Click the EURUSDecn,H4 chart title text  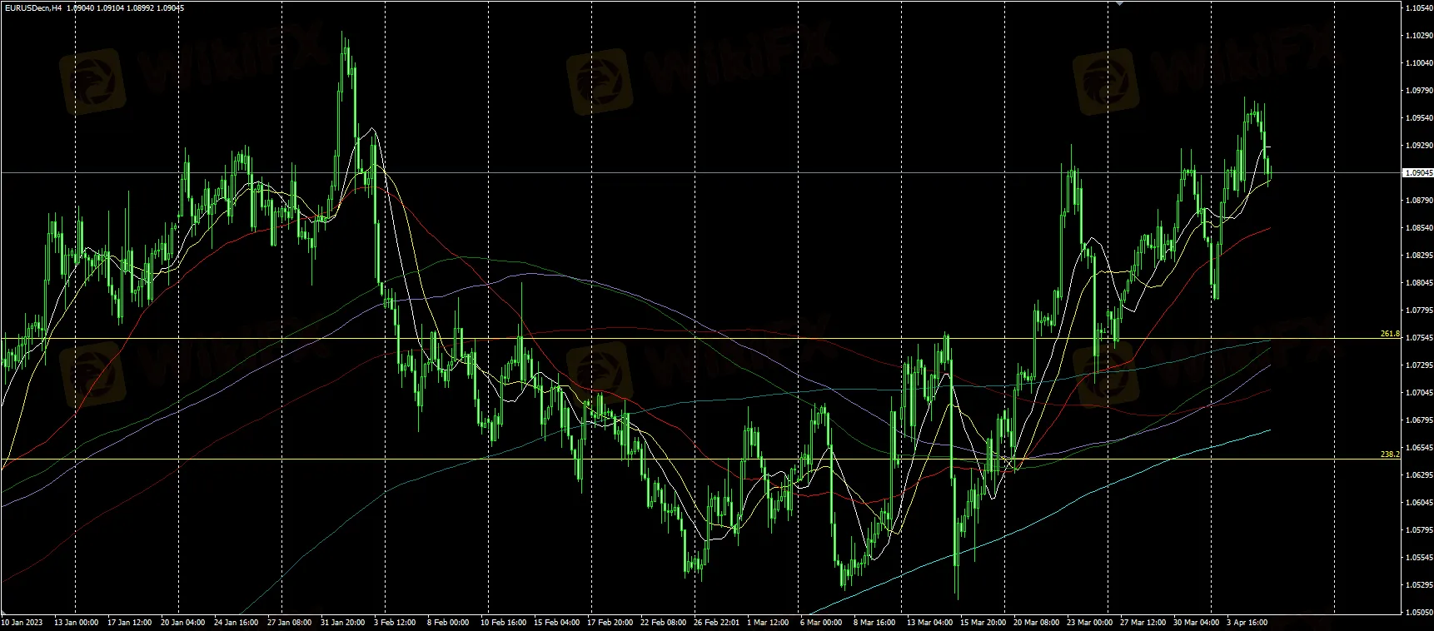coord(32,7)
